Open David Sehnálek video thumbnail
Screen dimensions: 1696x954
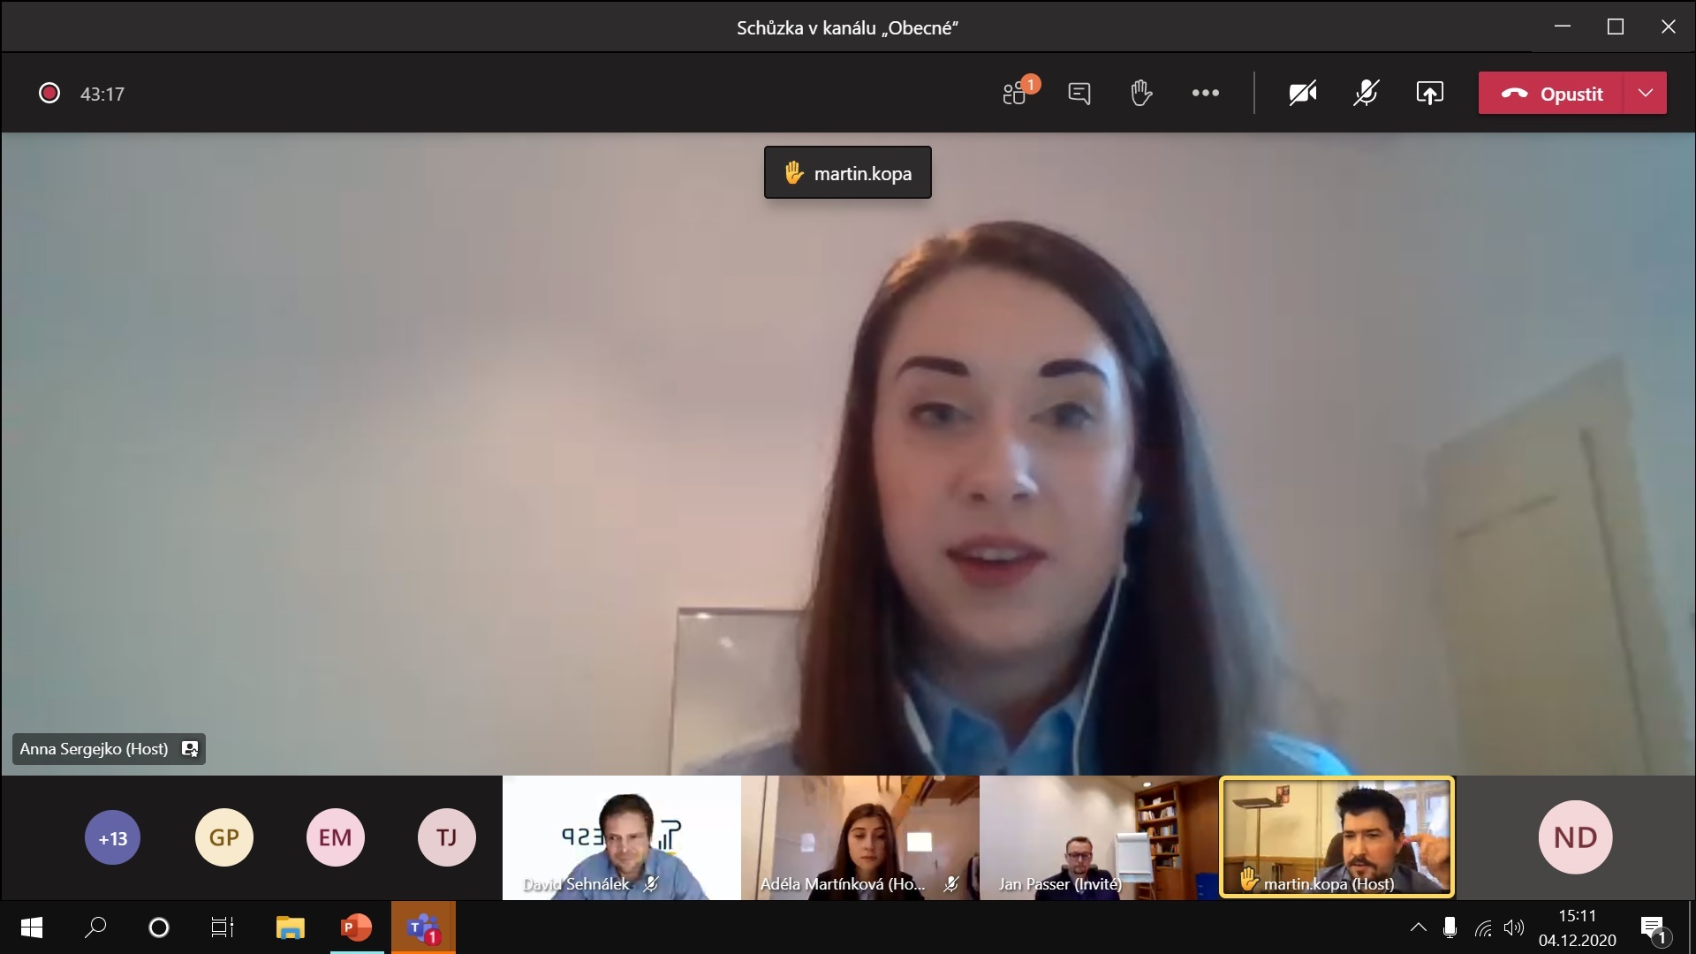[621, 837]
